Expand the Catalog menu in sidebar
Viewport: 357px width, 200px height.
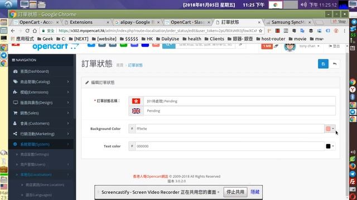pyautogui.click(x=41, y=82)
